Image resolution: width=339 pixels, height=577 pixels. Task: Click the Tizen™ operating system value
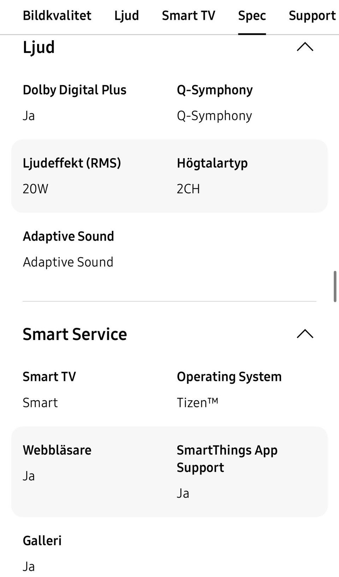click(197, 402)
